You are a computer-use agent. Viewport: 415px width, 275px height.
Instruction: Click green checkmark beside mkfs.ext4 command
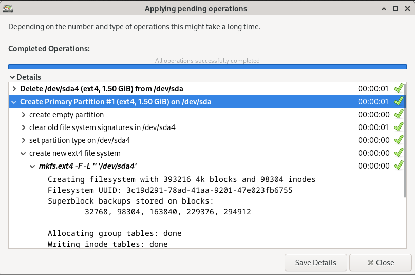click(399, 166)
